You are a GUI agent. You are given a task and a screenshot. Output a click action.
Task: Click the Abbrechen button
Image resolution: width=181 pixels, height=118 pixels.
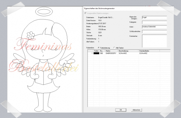coord(136,110)
